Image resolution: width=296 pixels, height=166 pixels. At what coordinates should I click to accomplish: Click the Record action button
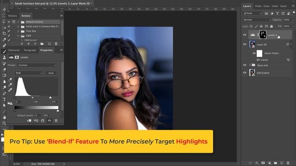click(29, 44)
